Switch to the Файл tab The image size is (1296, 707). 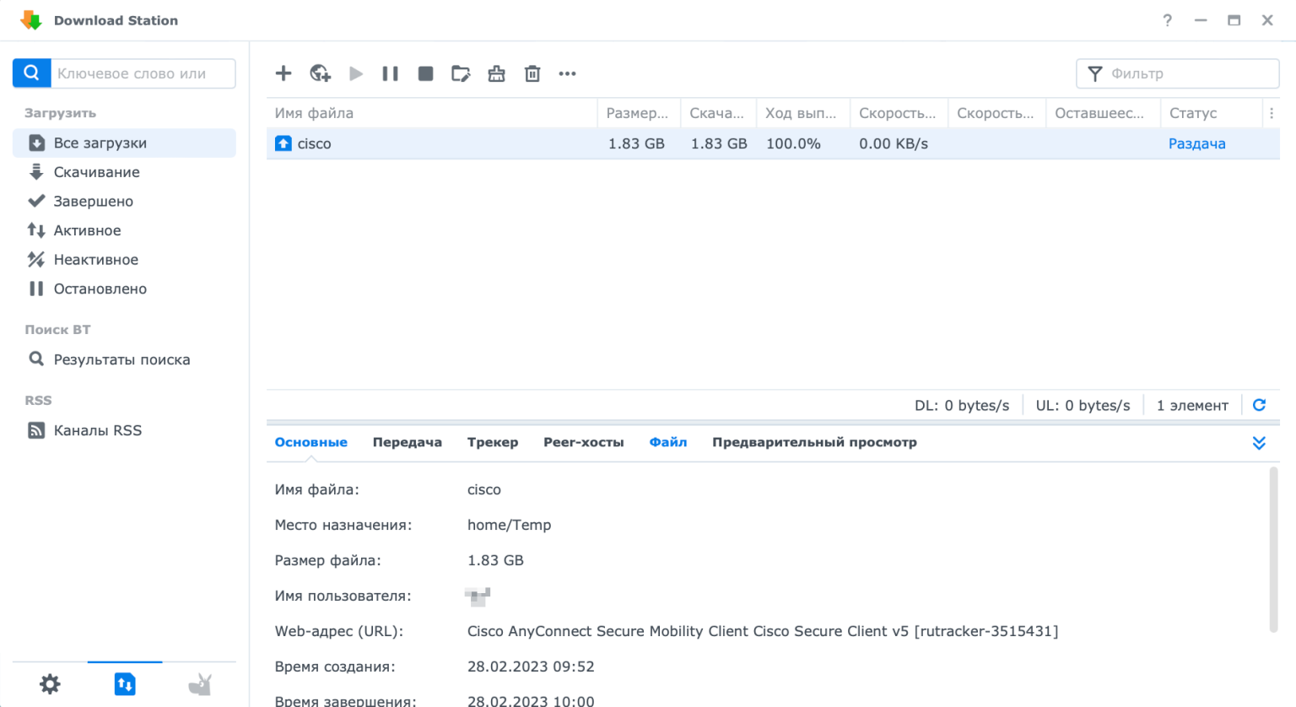667,442
